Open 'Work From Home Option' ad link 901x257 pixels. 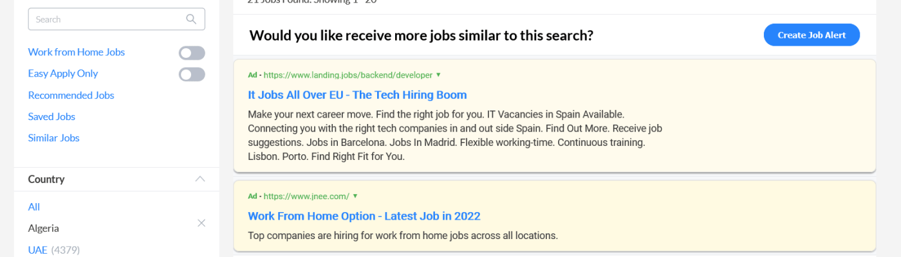364,216
